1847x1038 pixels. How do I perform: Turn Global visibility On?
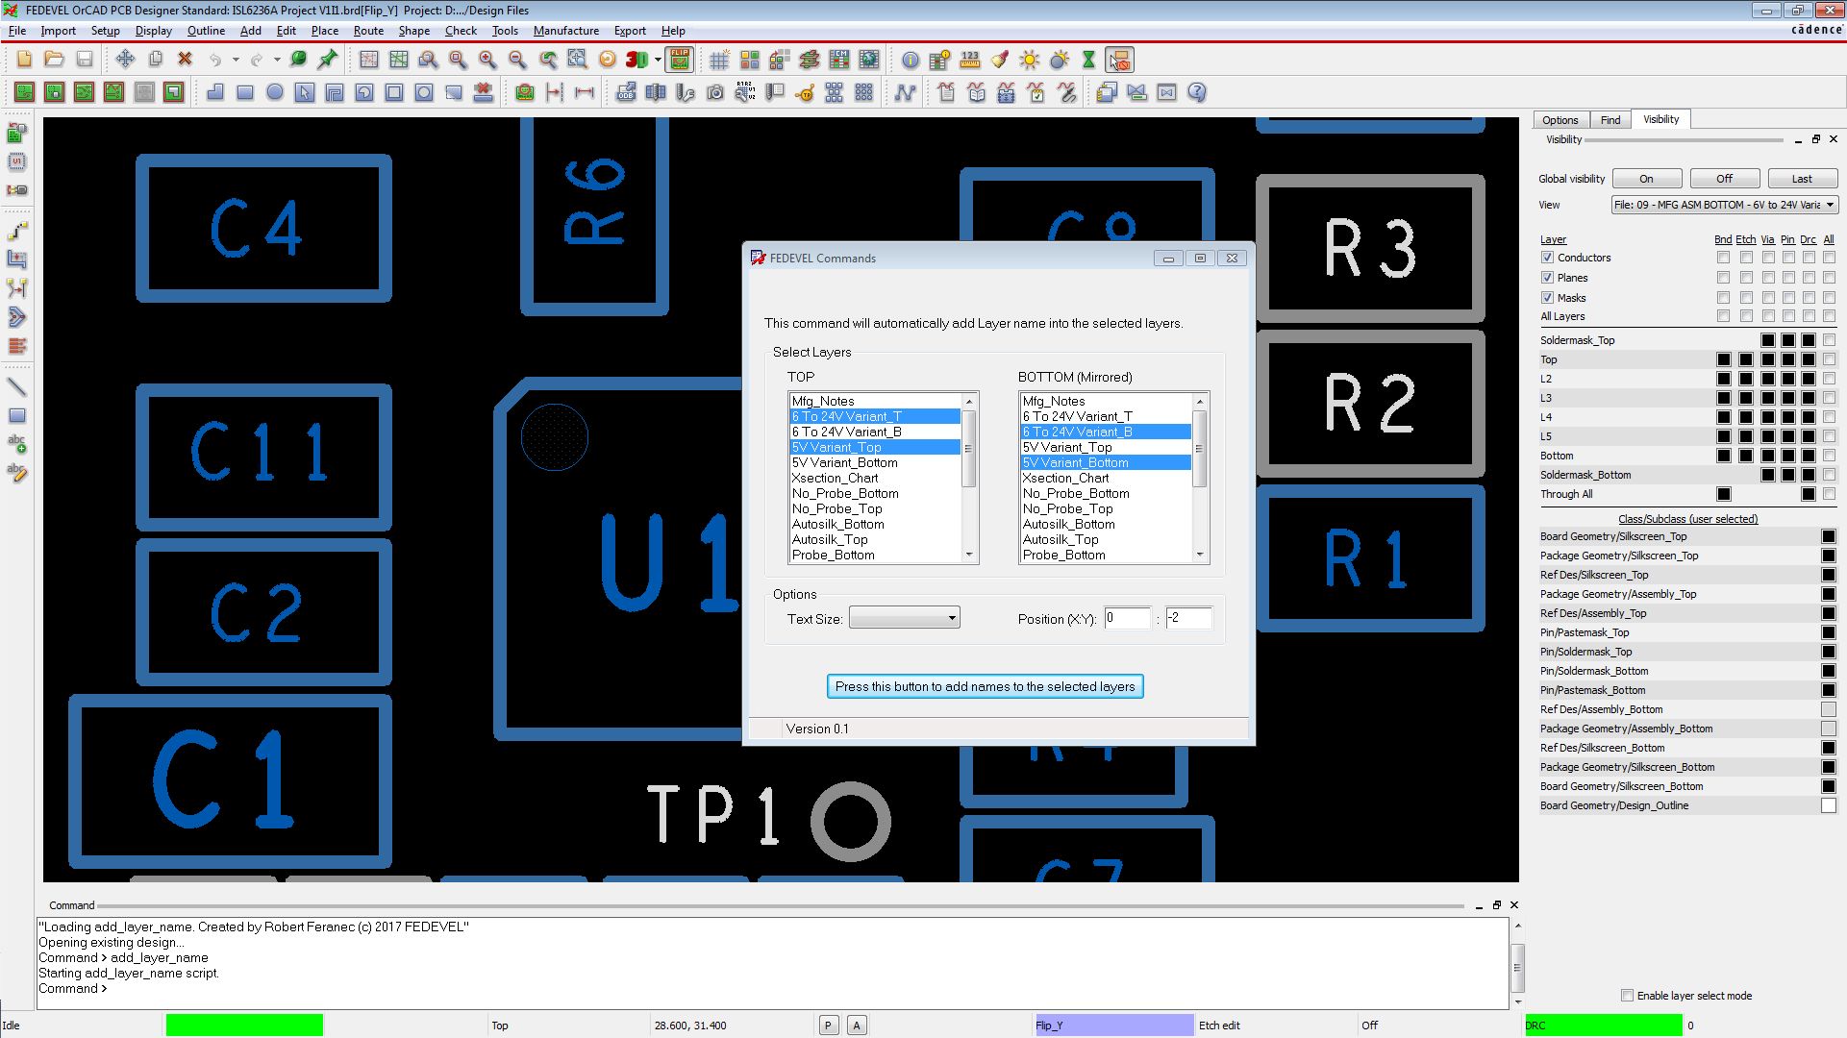click(x=1646, y=178)
